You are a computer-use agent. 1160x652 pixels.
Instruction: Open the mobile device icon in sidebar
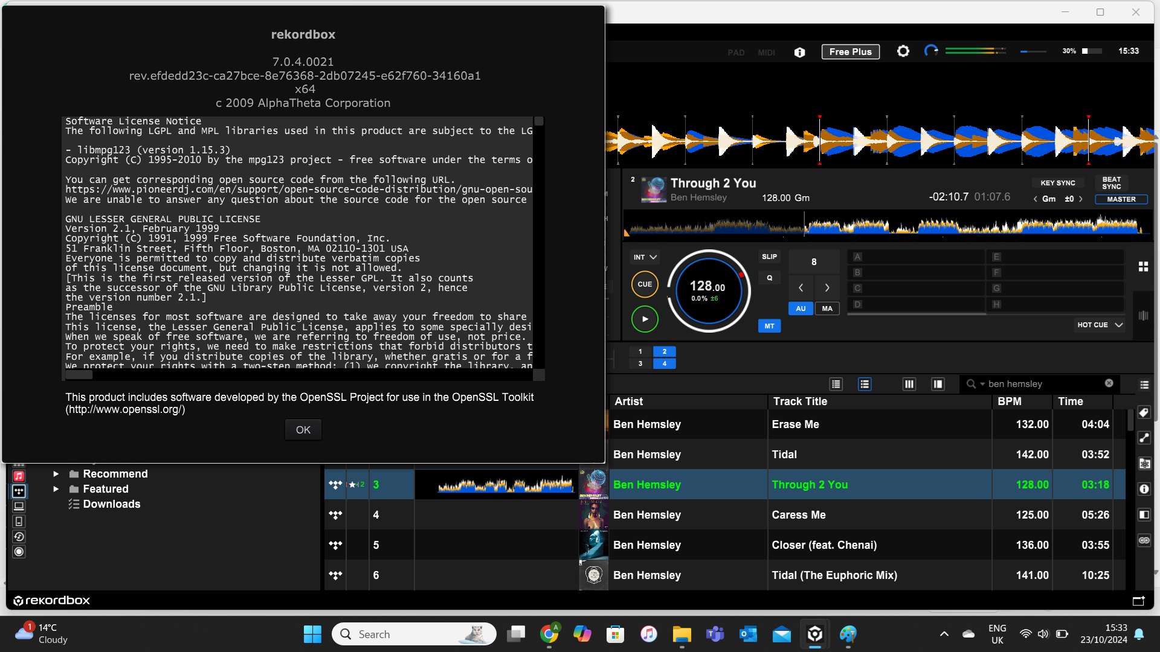[x=19, y=522]
